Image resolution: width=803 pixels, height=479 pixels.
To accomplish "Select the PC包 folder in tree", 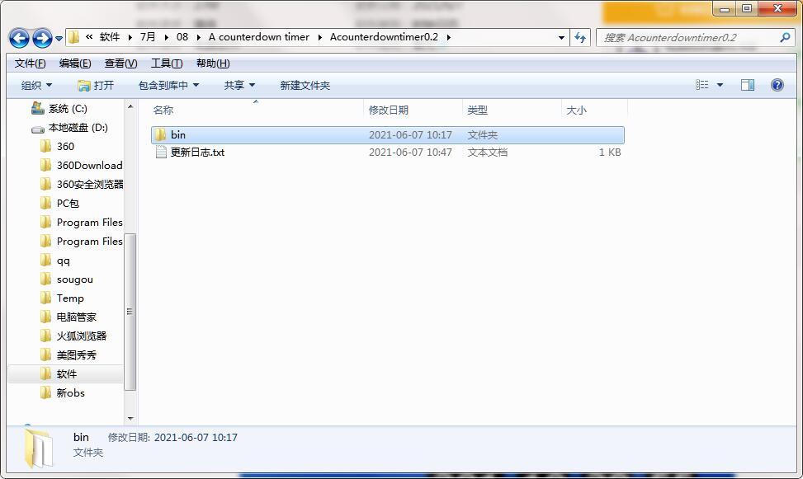I will click(59, 203).
